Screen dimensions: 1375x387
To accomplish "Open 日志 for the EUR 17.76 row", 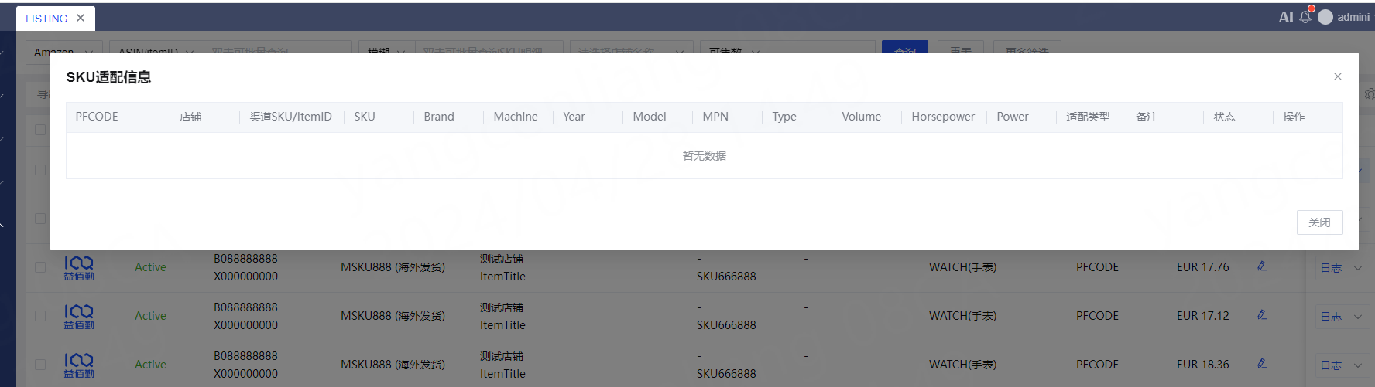I will tap(1331, 268).
